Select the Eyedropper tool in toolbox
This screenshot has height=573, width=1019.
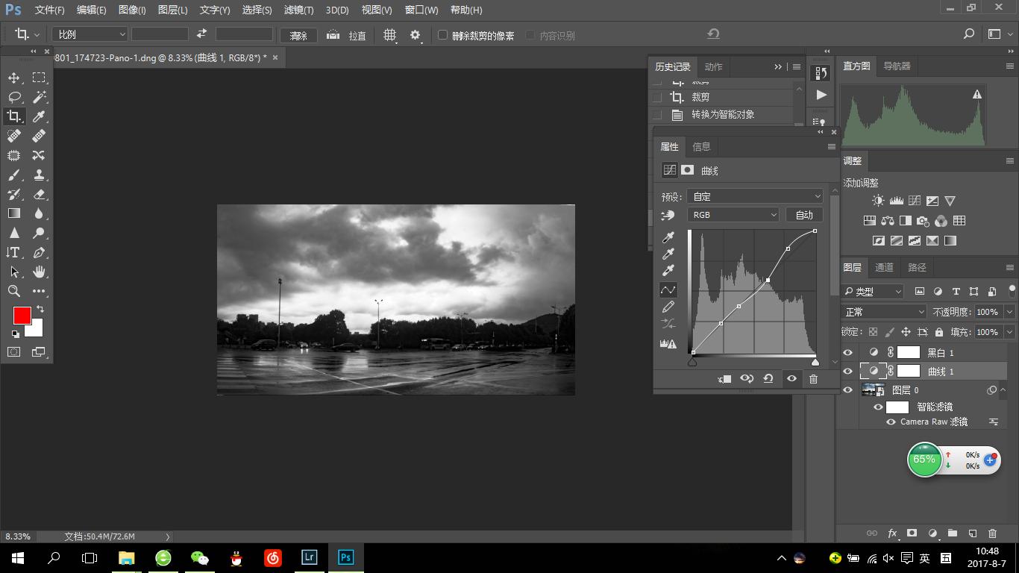pyautogui.click(x=39, y=116)
